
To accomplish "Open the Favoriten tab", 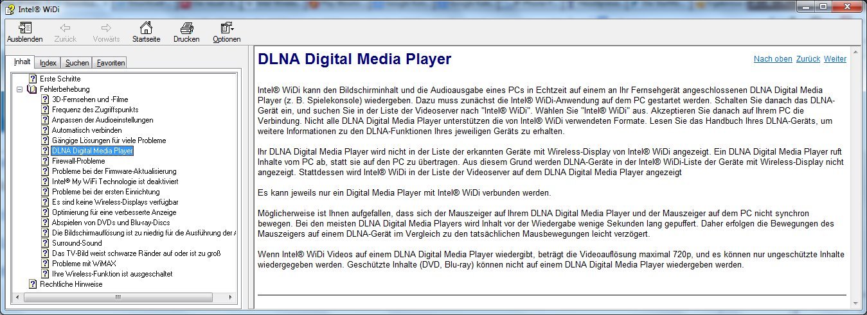I will pos(111,63).
